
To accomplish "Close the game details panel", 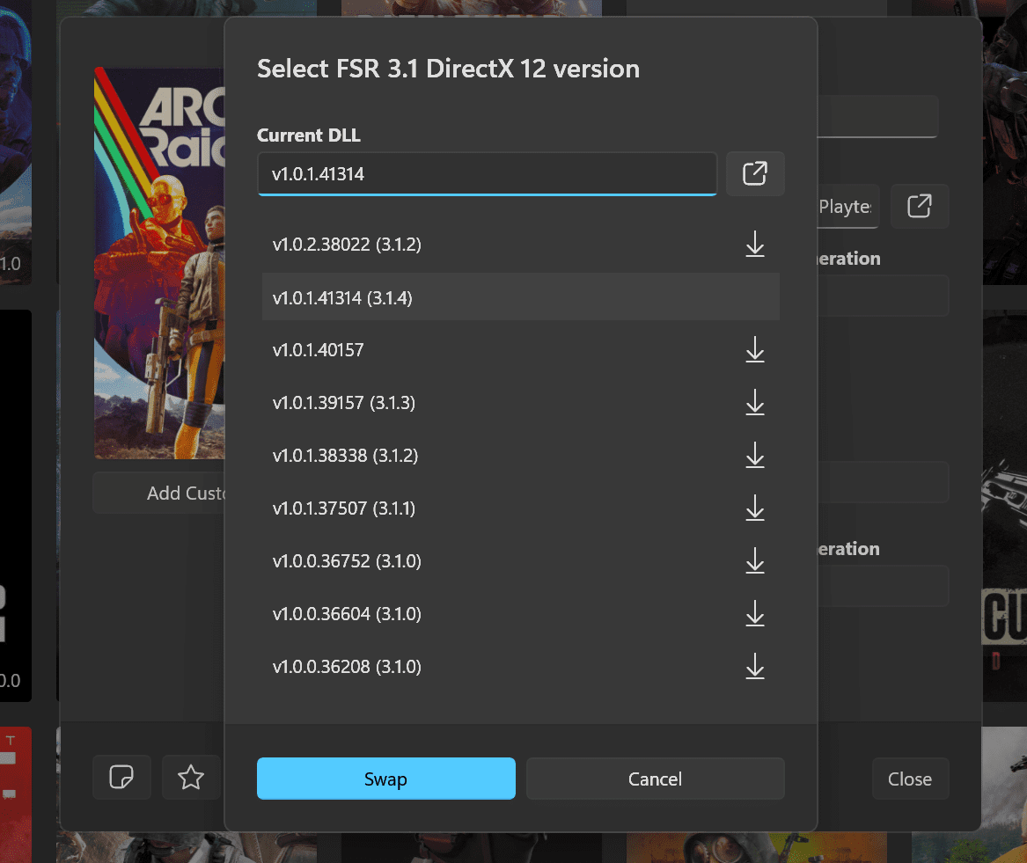I will click(910, 779).
